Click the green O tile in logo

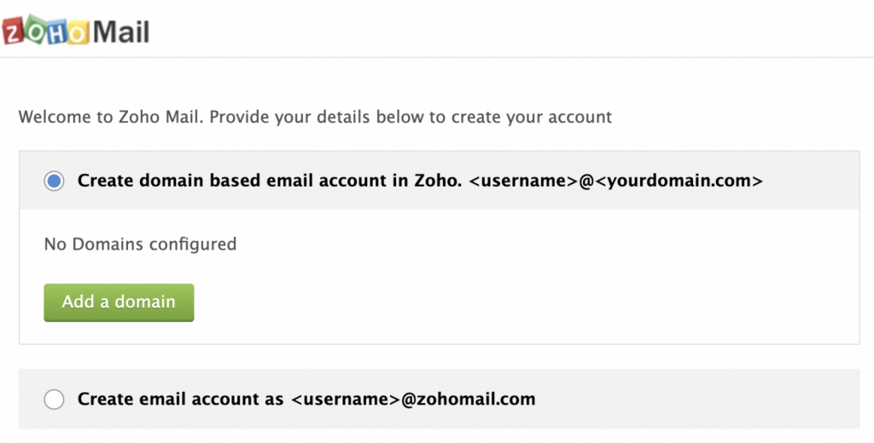[x=35, y=29]
